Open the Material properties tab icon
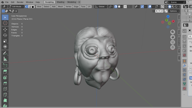 click(x=184, y=89)
